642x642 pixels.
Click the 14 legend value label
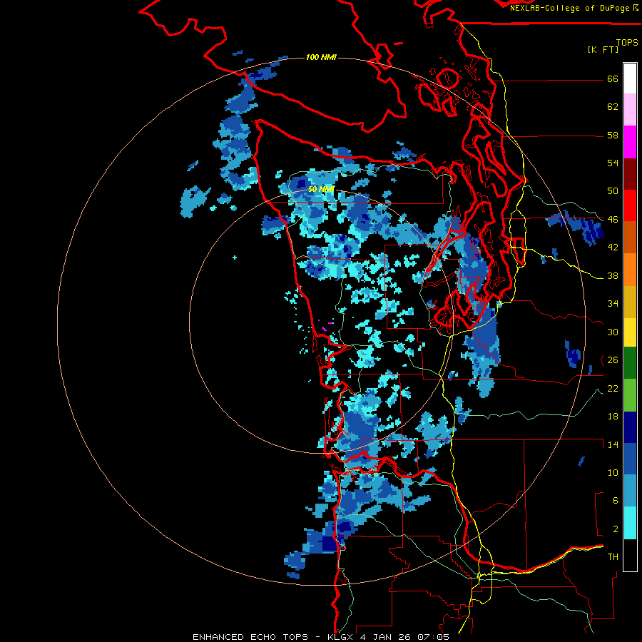point(613,444)
